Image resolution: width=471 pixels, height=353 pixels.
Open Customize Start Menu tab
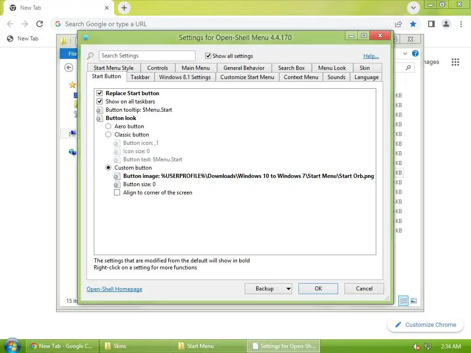(x=247, y=77)
